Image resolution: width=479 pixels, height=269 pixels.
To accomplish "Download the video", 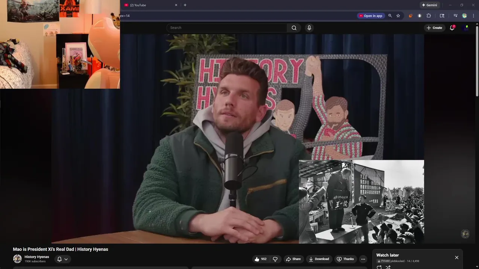I will coord(319,259).
